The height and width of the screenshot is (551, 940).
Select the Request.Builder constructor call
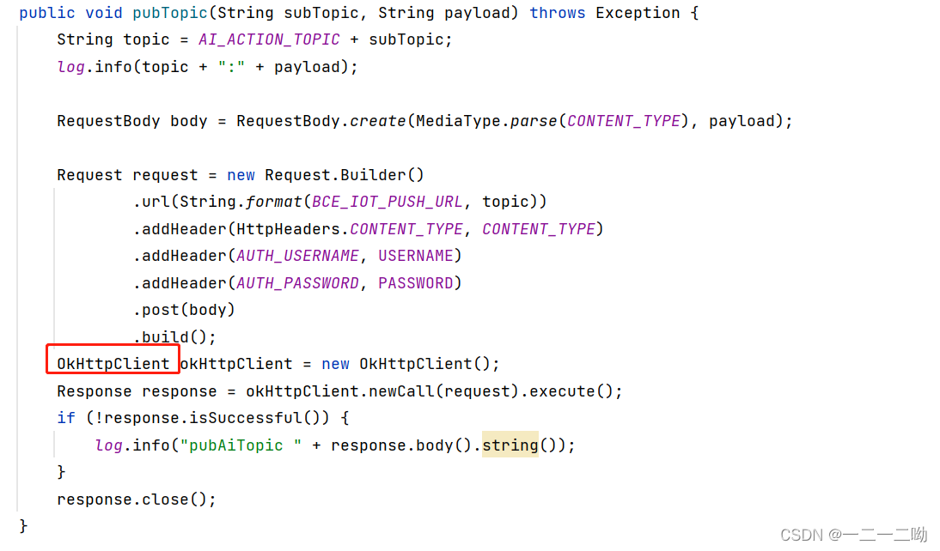tap(344, 174)
